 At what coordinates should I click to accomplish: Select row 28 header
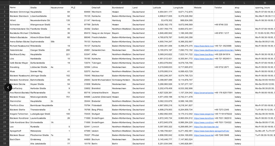5,122
